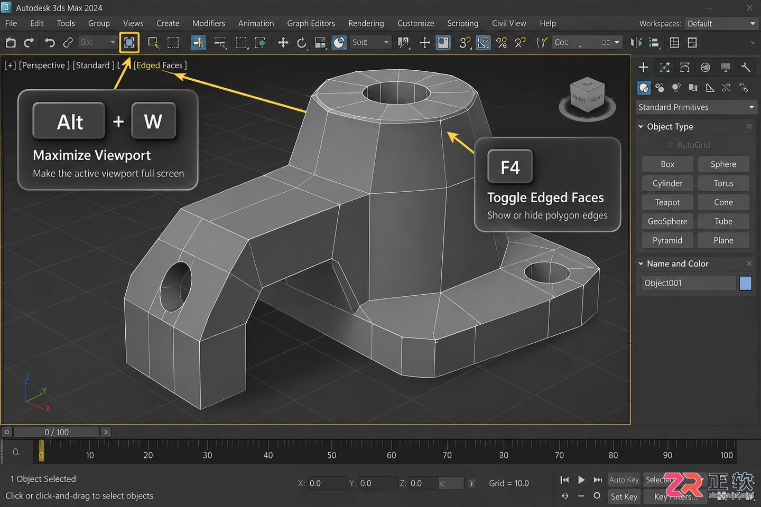Open the Utilities wrench panel icon
The width and height of the screenshot is (761, 507).
[x=746, y=67]
